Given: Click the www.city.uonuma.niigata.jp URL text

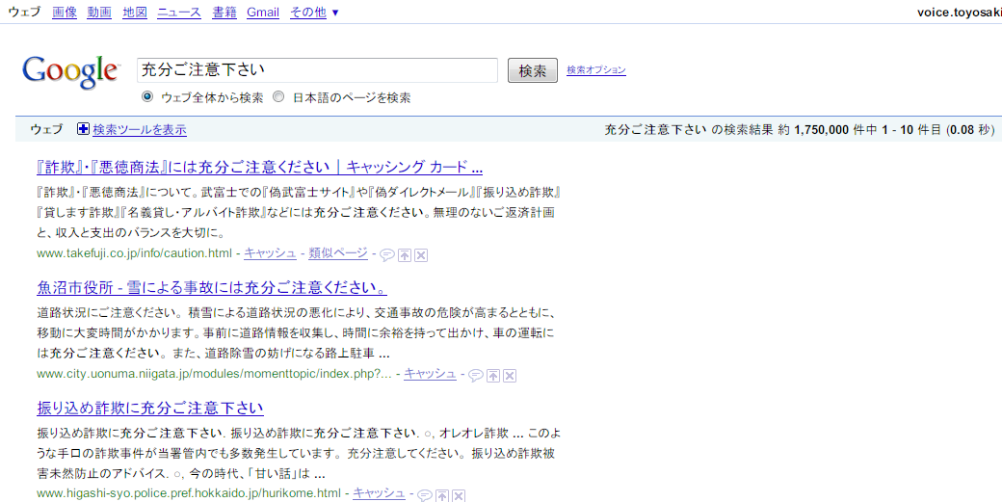Looking at the screenshot, I should [x=214, y=373].
